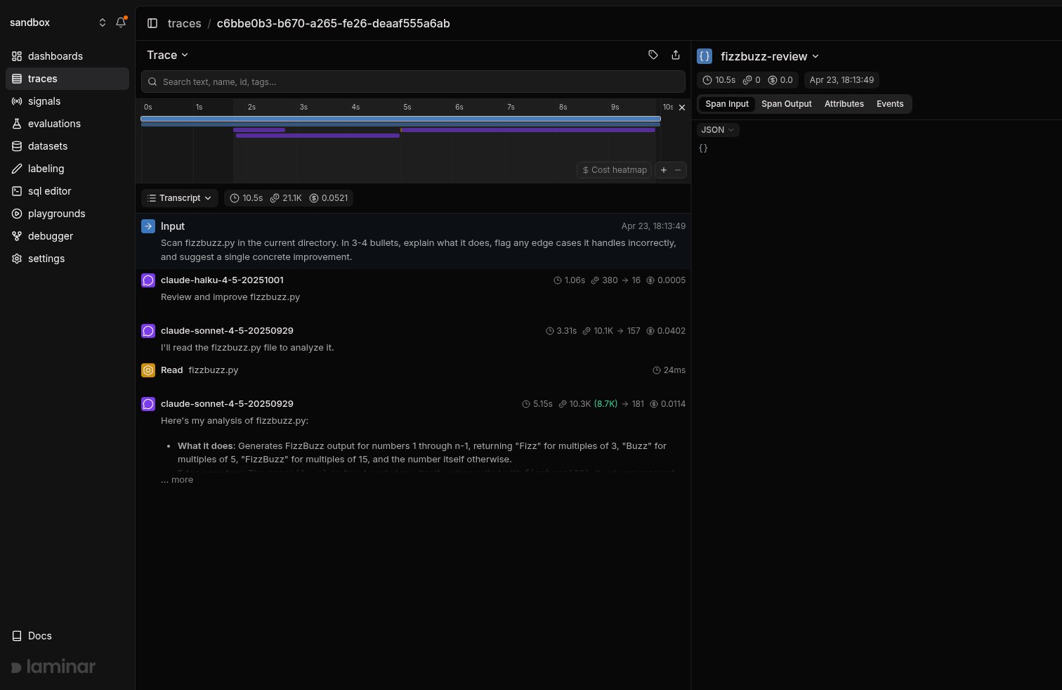Screen dimensions: 1062x690
Task: Navigate to datasets
Action: coord(67,146)
